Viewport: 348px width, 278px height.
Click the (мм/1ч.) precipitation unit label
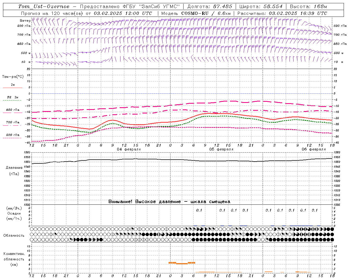pos(14,219)
